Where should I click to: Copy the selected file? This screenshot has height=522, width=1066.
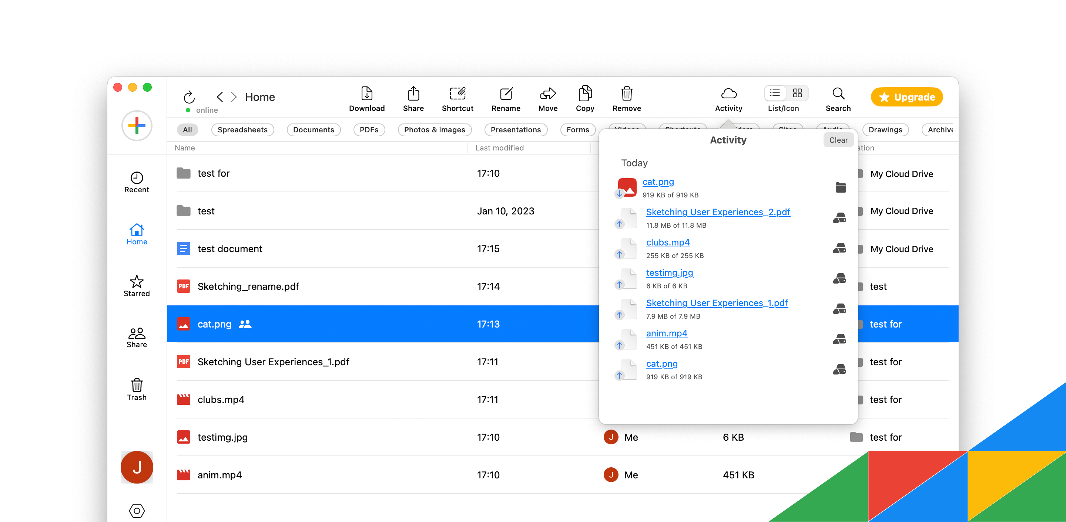coord(585,98)
